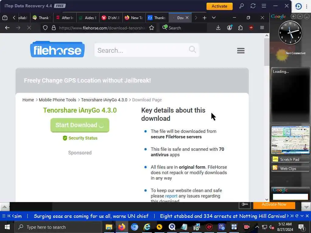Open Tenorshare iAnyGo 4.3.0 breadcrumb link

pyautogui.click(x=104, y=100)
